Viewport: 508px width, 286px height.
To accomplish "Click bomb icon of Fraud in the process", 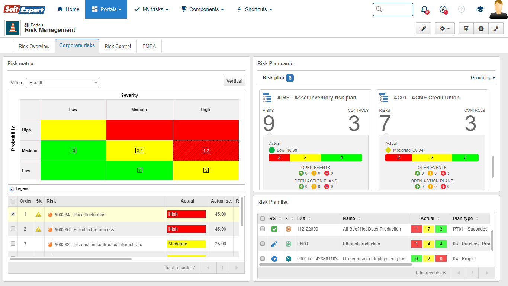I will click(50, 229).
